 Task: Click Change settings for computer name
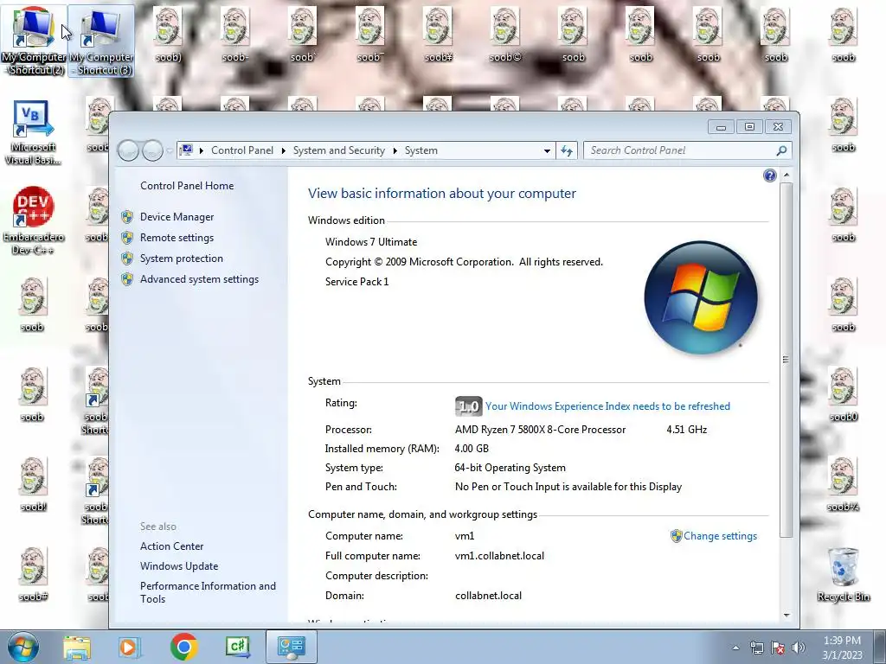[720, 536]
